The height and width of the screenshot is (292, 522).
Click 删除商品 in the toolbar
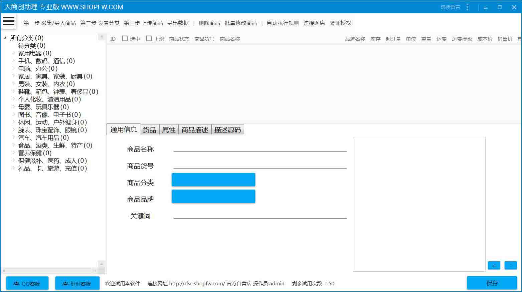click(x=209, y=23)
